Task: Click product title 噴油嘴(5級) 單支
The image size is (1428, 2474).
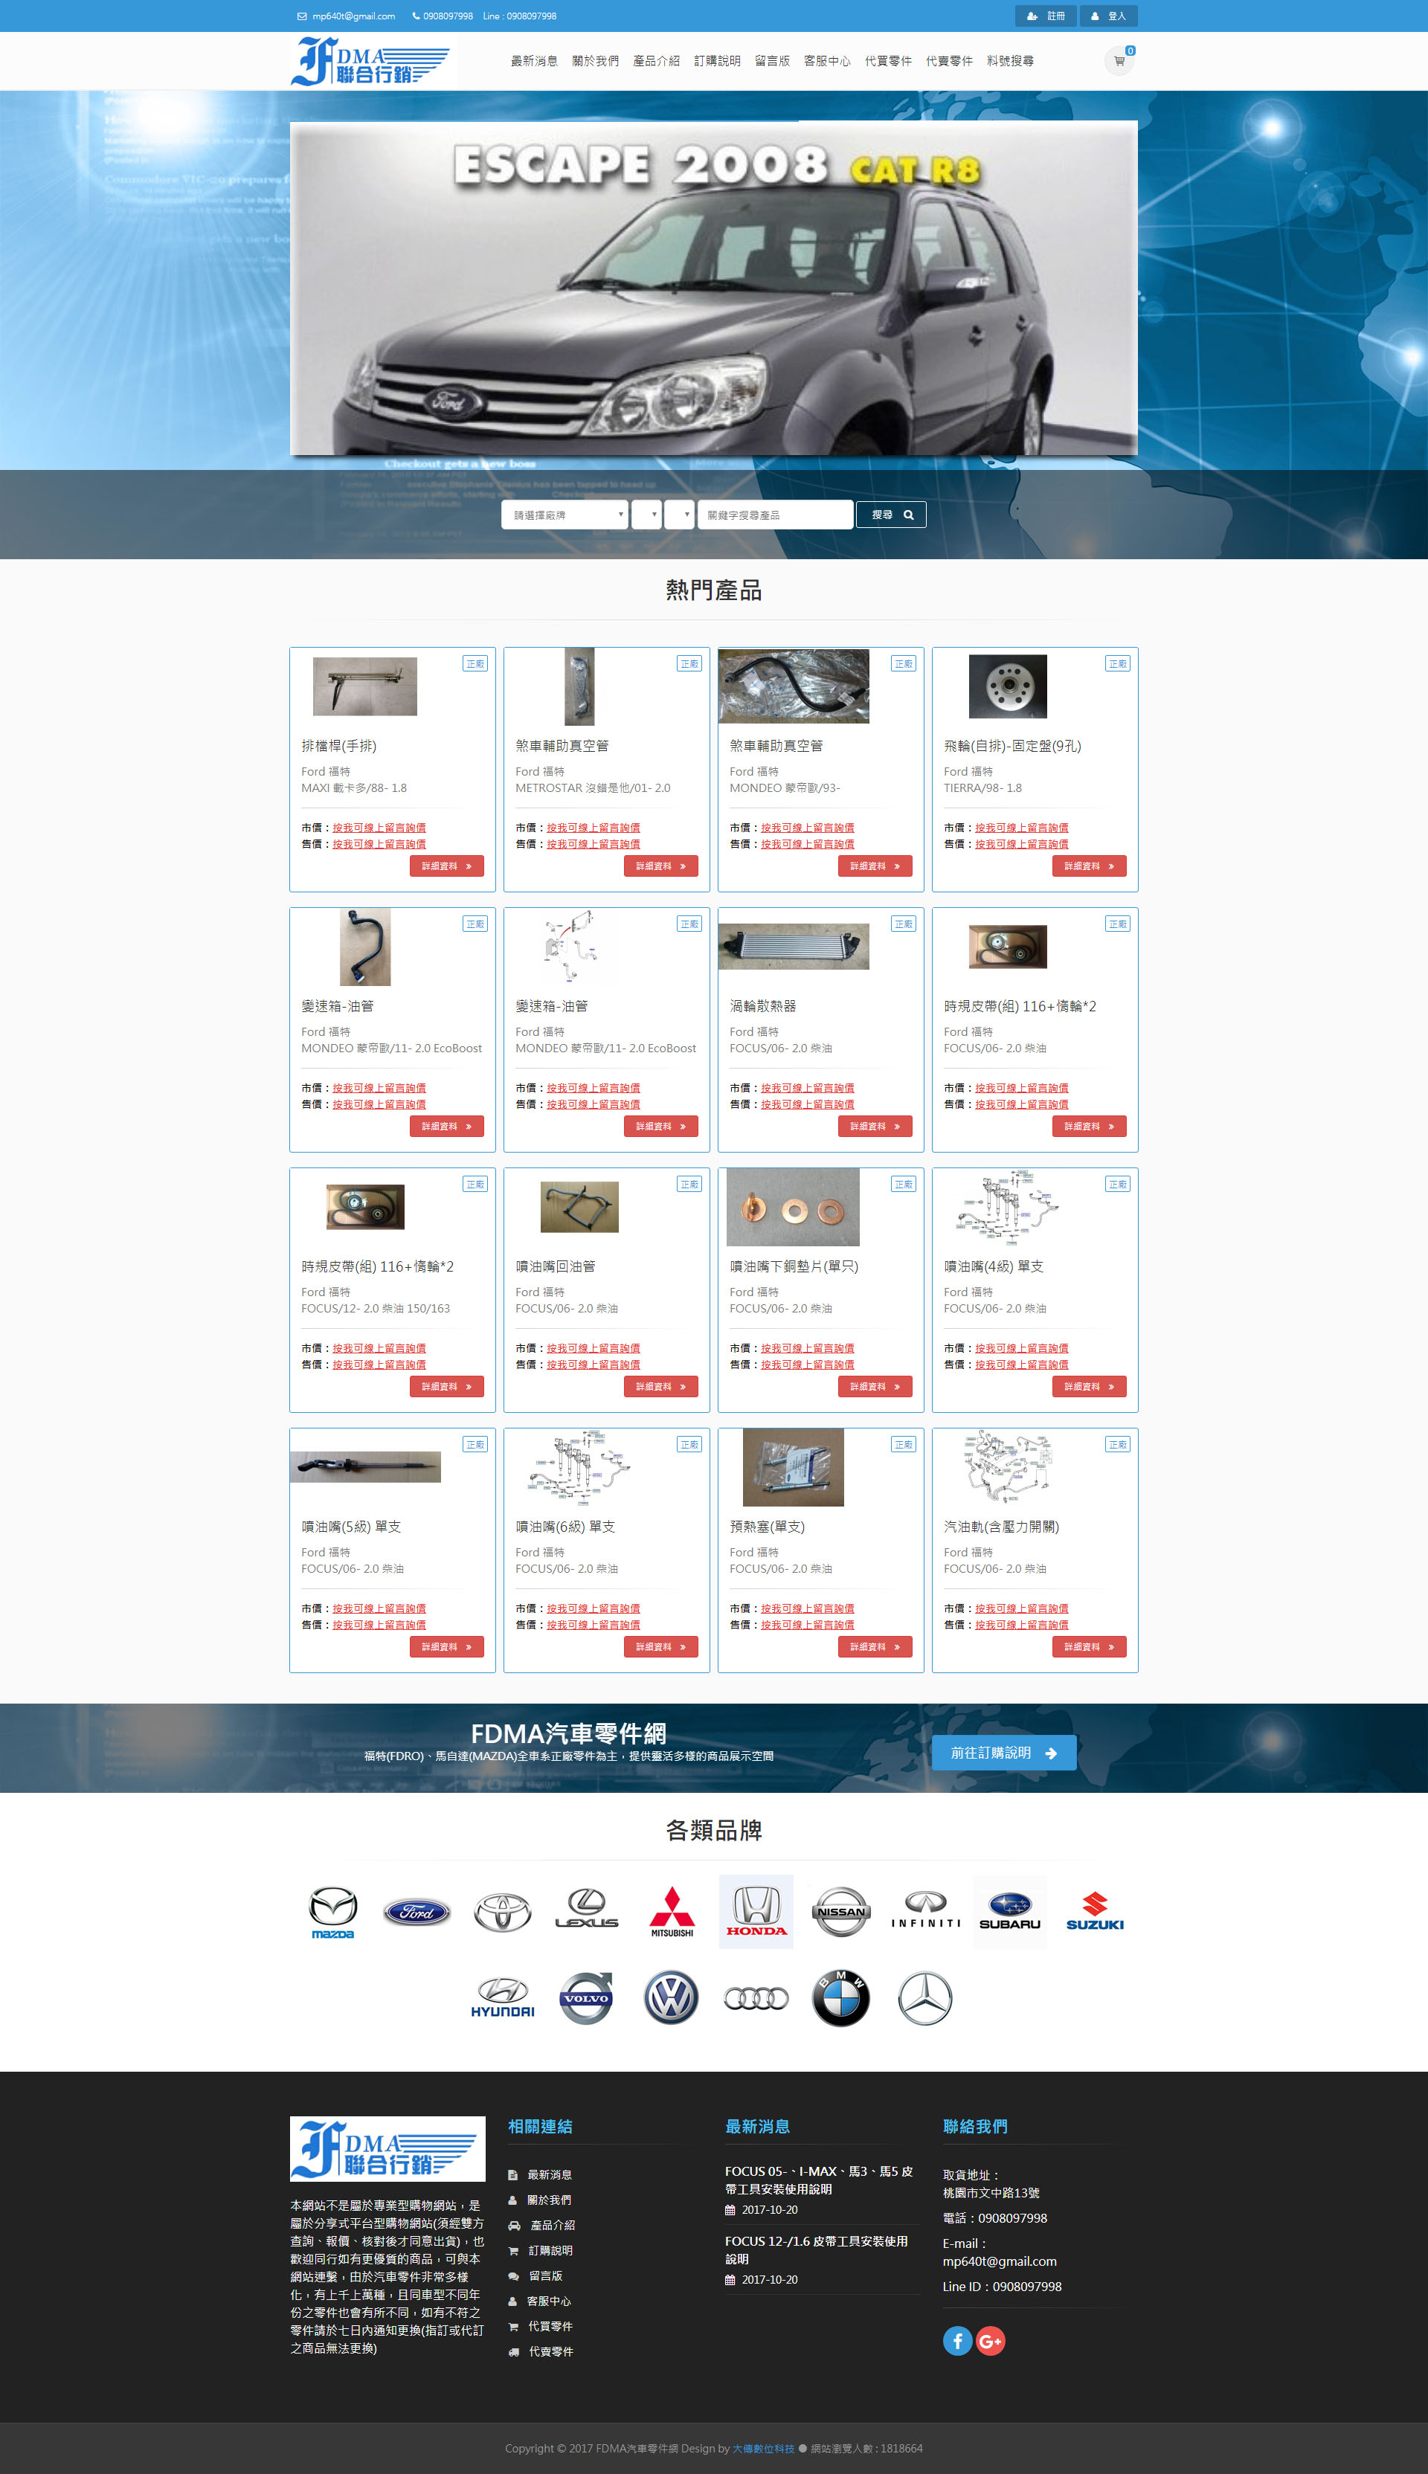Action: click(x=351, y=1527)
